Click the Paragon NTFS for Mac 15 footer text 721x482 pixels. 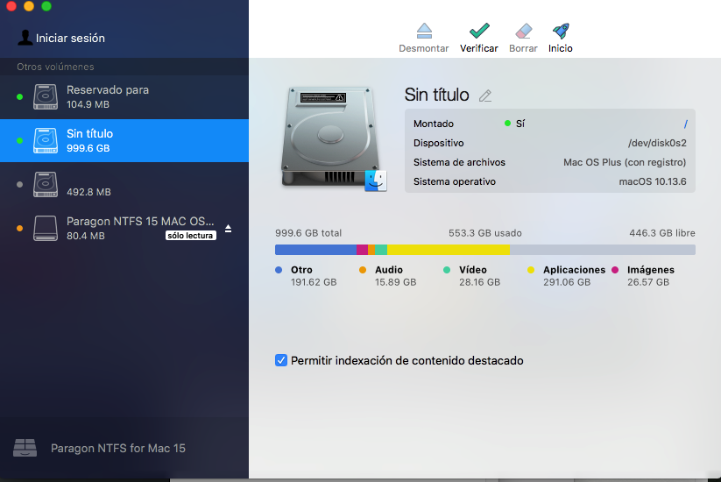tap(118, 448)
